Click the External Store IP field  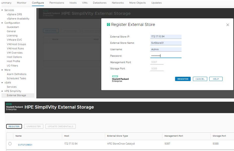[166, 37]
